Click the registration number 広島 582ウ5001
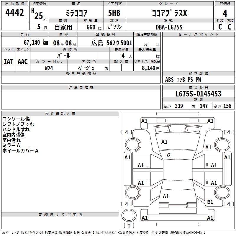This screenshot has width=236, height=236. (x=112, y=43)
